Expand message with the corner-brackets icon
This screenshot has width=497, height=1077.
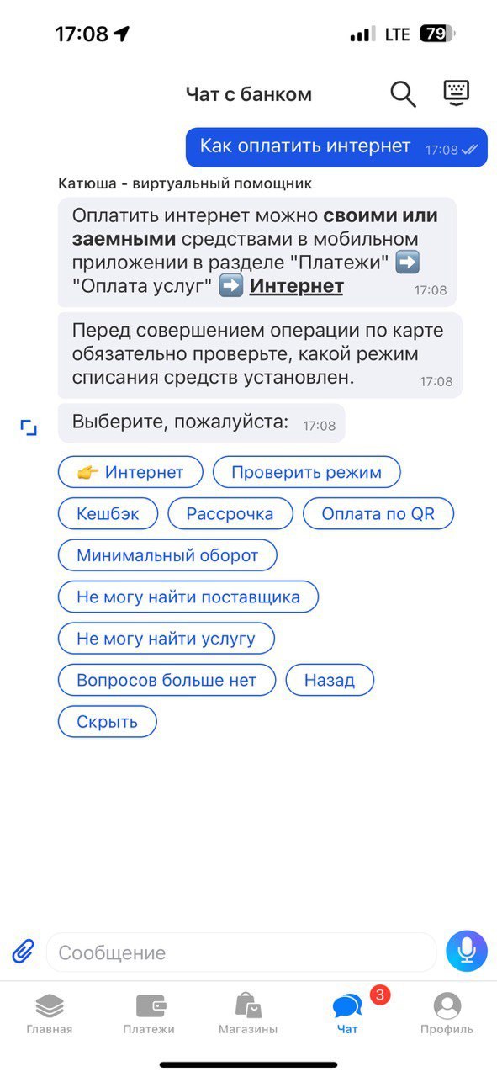click(x=29, y=428)
